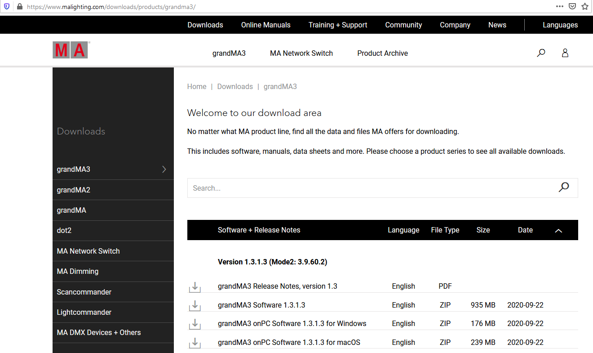593x353 pixels.
Task: Download icon for grandMA3 Software 1.3.1.3
Action: [195, 305]
